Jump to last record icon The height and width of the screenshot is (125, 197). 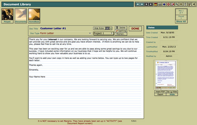click(x=150, y=5)
